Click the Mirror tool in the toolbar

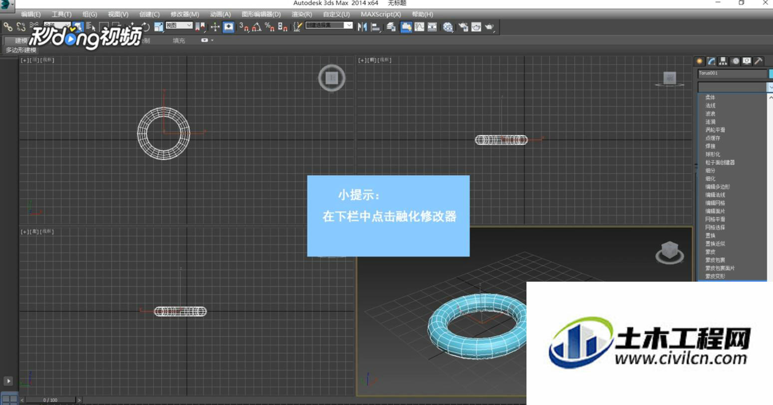point(362,27)
